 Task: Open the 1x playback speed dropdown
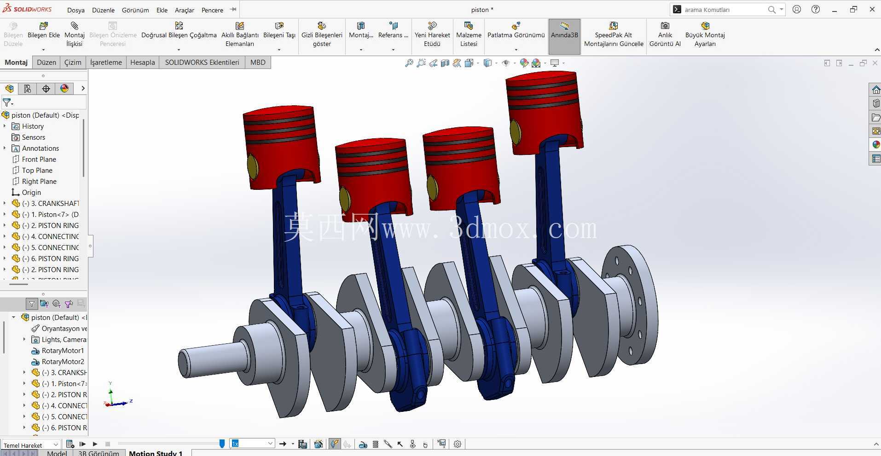[x=252, y=444]
